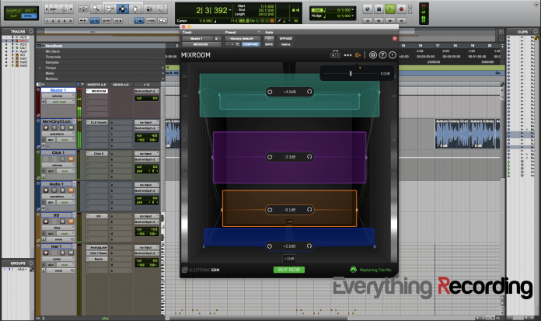Open the MIXROOM three-dots more menu

[347, 55]
